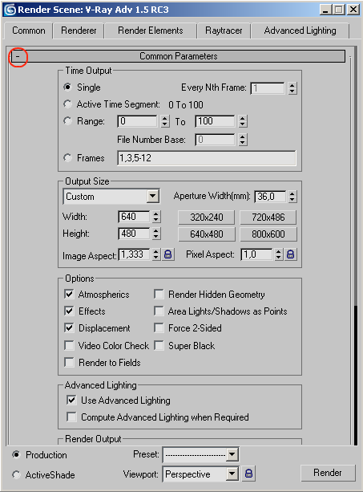Click the Range end value spinner
The height and width of the screenshot is (492, 363).
pos(243,121)
